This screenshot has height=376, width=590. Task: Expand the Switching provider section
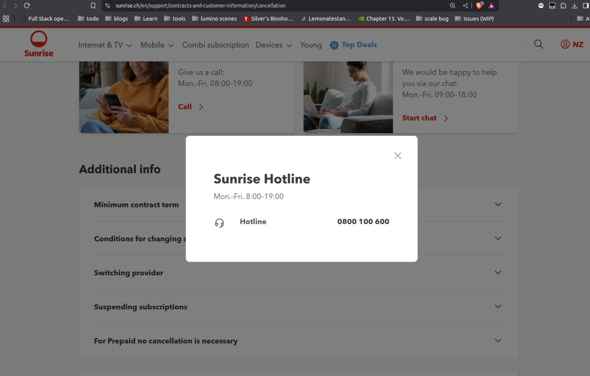498,272
